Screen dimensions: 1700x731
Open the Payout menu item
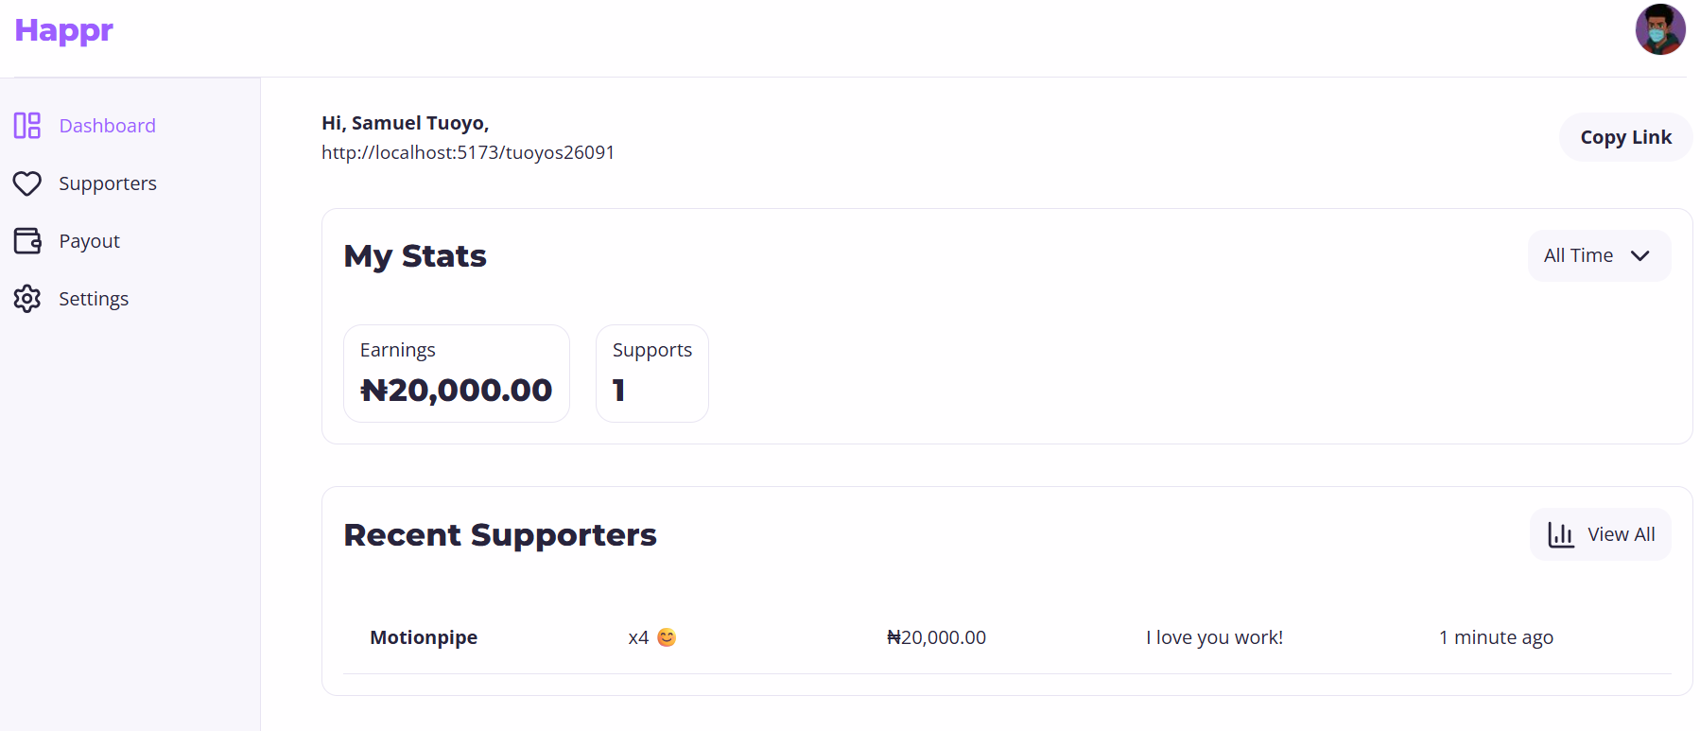pos(90,241)
